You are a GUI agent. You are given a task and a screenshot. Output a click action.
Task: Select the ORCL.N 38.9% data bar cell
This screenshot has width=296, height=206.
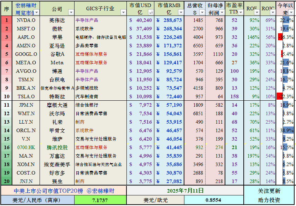(285, 130)
